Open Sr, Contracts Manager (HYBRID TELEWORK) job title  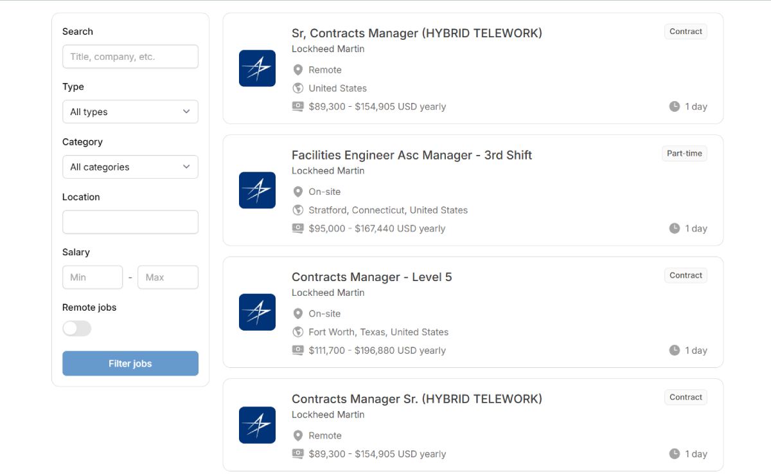416,33
